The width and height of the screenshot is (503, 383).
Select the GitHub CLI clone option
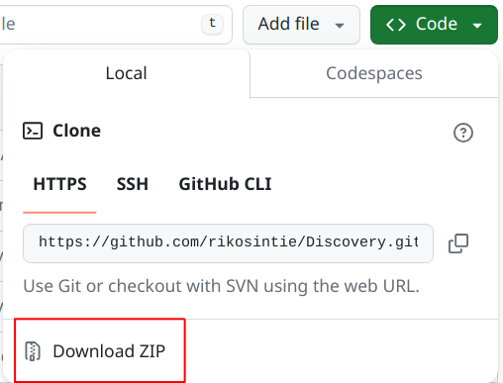(x=225, y=184)
